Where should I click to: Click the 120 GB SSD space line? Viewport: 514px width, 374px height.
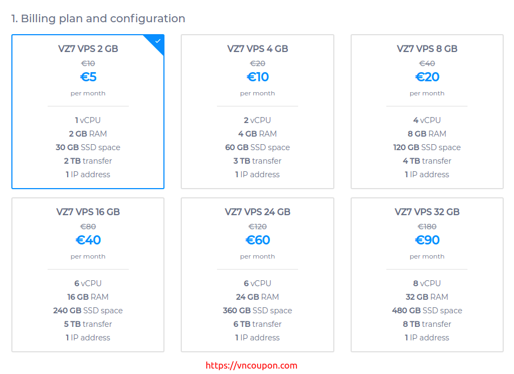click(x=427, y=147)
